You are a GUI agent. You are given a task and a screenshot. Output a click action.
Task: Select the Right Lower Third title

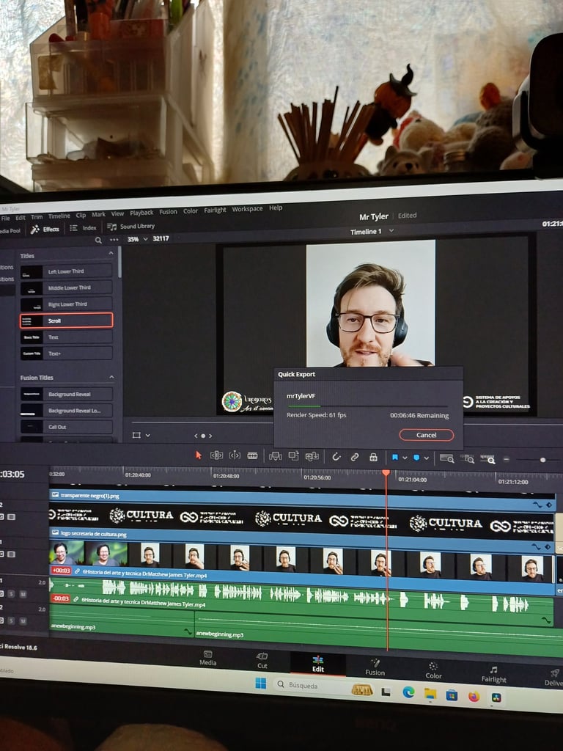(66, 304)
